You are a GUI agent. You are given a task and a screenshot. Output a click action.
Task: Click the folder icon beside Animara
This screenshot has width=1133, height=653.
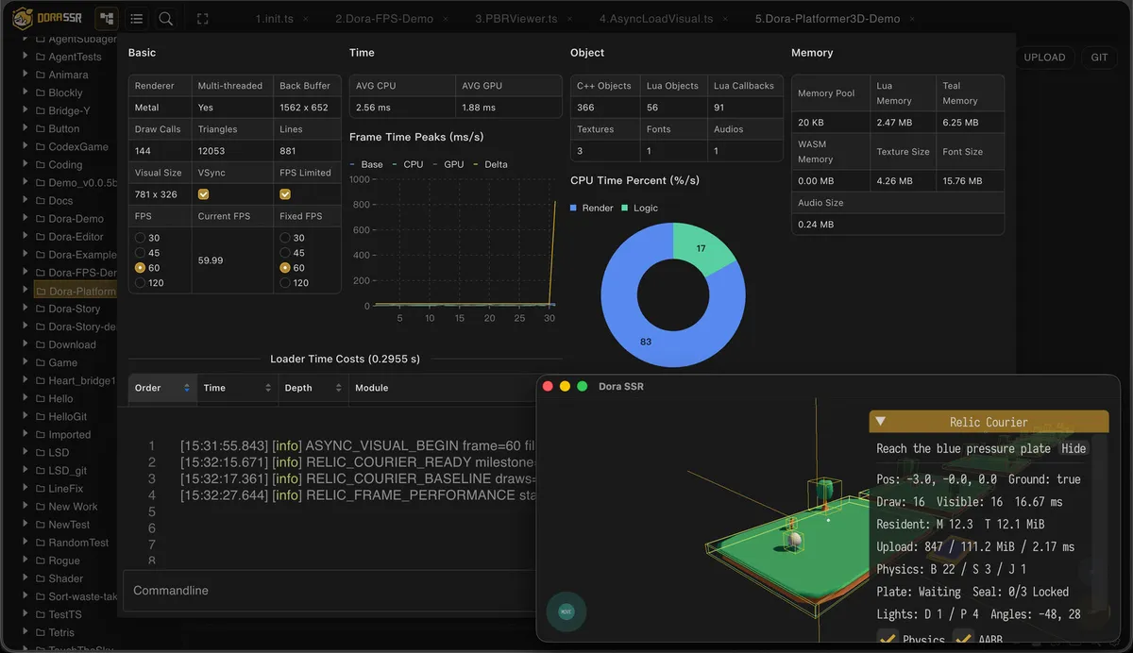click(40, 75)
